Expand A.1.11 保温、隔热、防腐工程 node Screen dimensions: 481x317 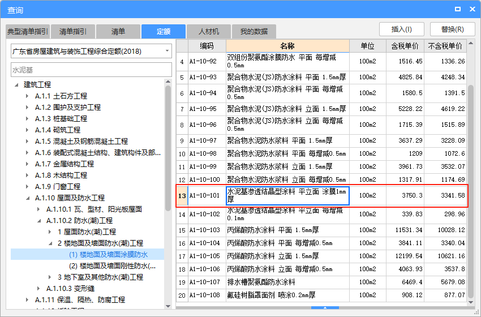pos(27,300)
